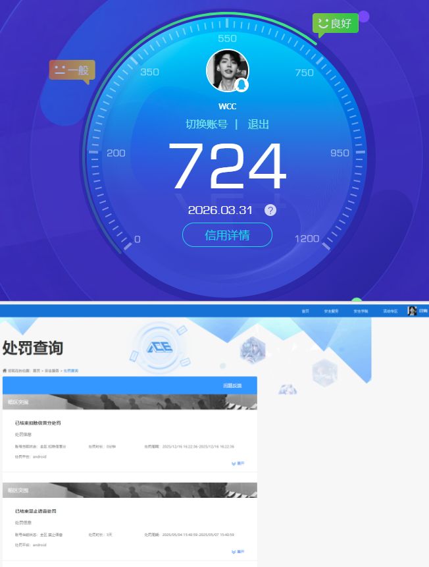The height and width of the screenshot is (567, 429).
Task: Click the smiley icon in the 良好 bubble
Action: [x=323, y=24]
